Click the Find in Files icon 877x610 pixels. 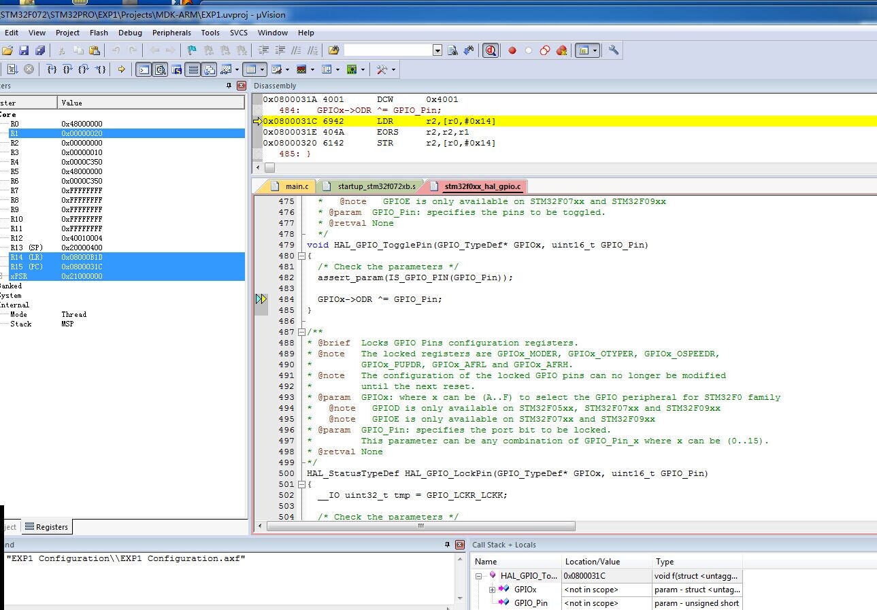click(452, 50)
